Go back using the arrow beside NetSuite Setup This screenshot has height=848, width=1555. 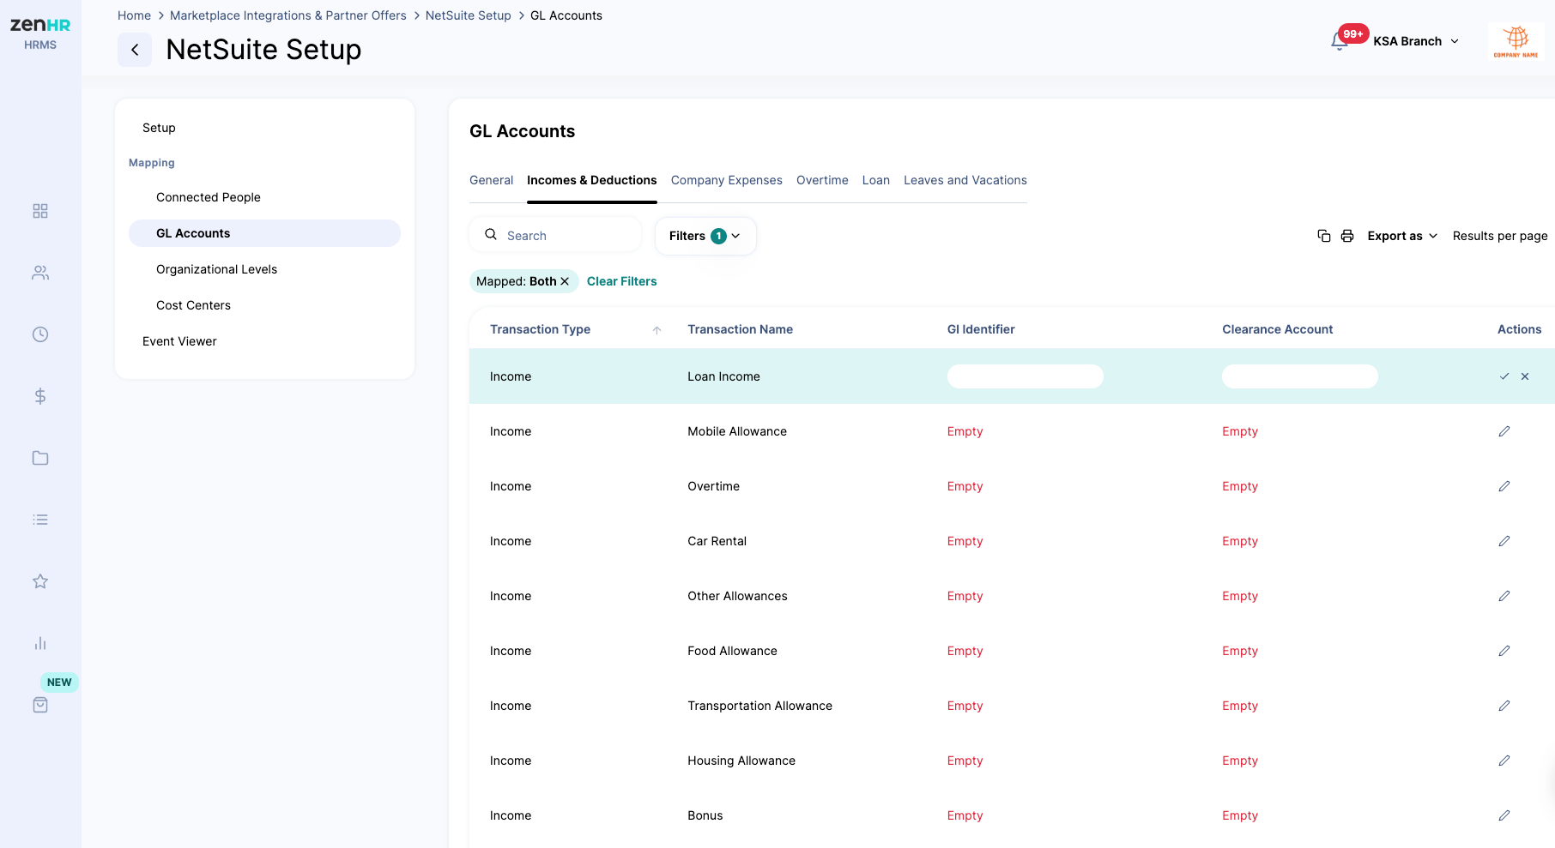point(135,50)
